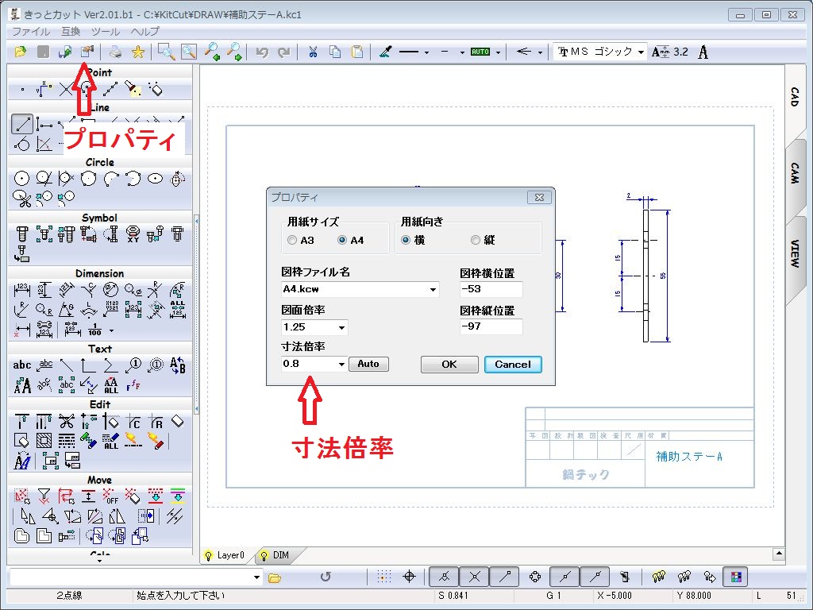Select the funnel filter icon in Move section
This screenshot has height=610, width=813.
pos(44,496)
